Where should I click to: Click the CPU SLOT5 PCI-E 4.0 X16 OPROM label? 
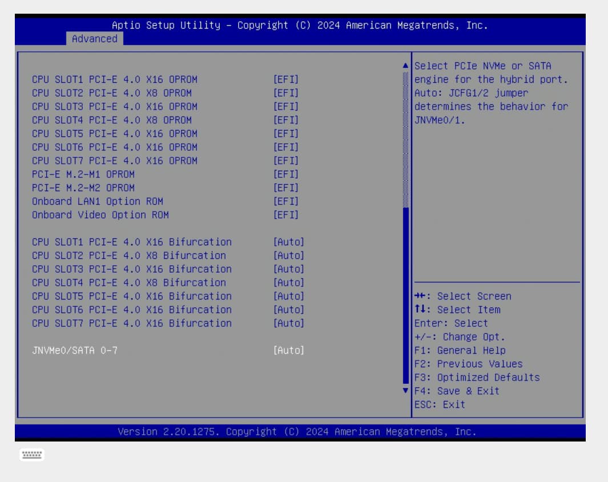(114, 133)
